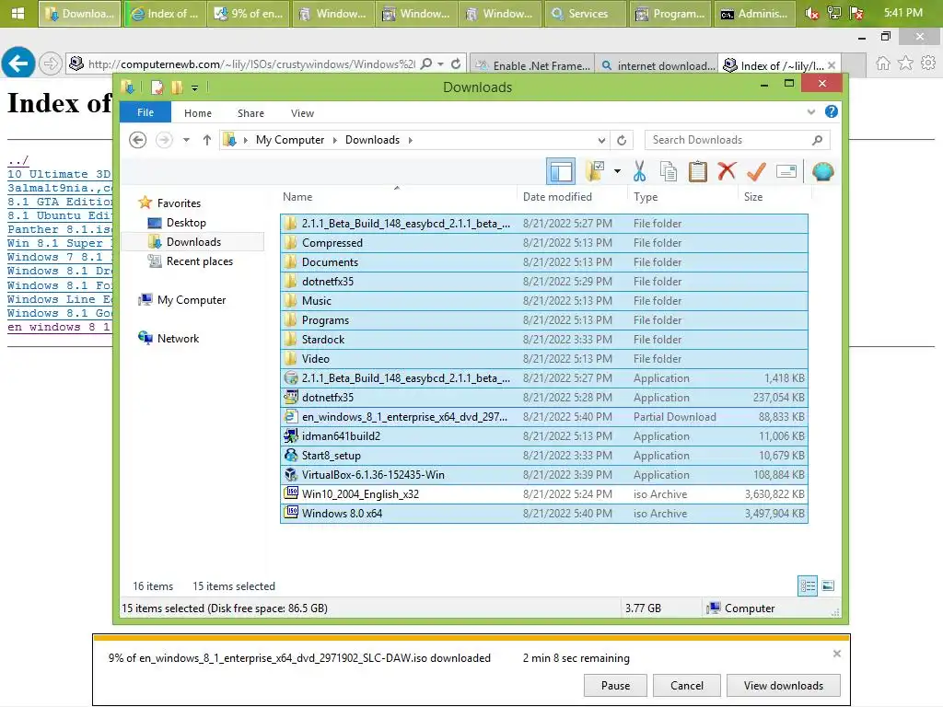Viewport: 943px width, 707px height.
Task: Click the Copy icon in toolbar
Action: tap(669, 171)
